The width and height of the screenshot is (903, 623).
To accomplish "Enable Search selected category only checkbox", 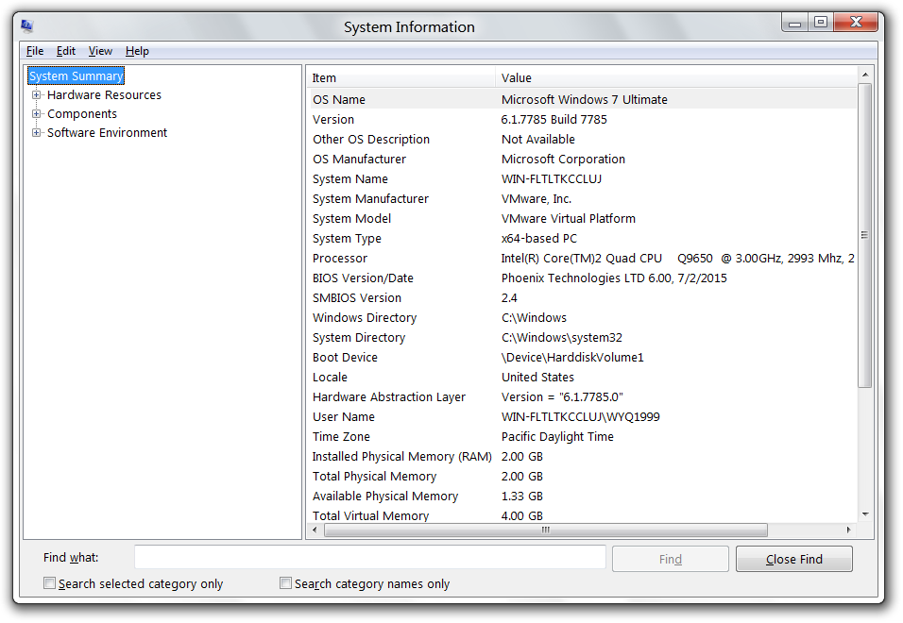I will pos(50,583).
